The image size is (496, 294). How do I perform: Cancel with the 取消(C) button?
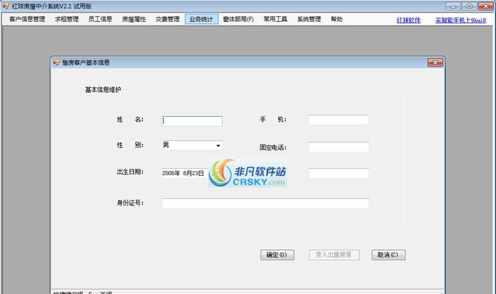pos(388,255)
